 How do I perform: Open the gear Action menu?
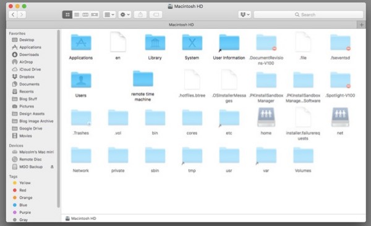125,15
